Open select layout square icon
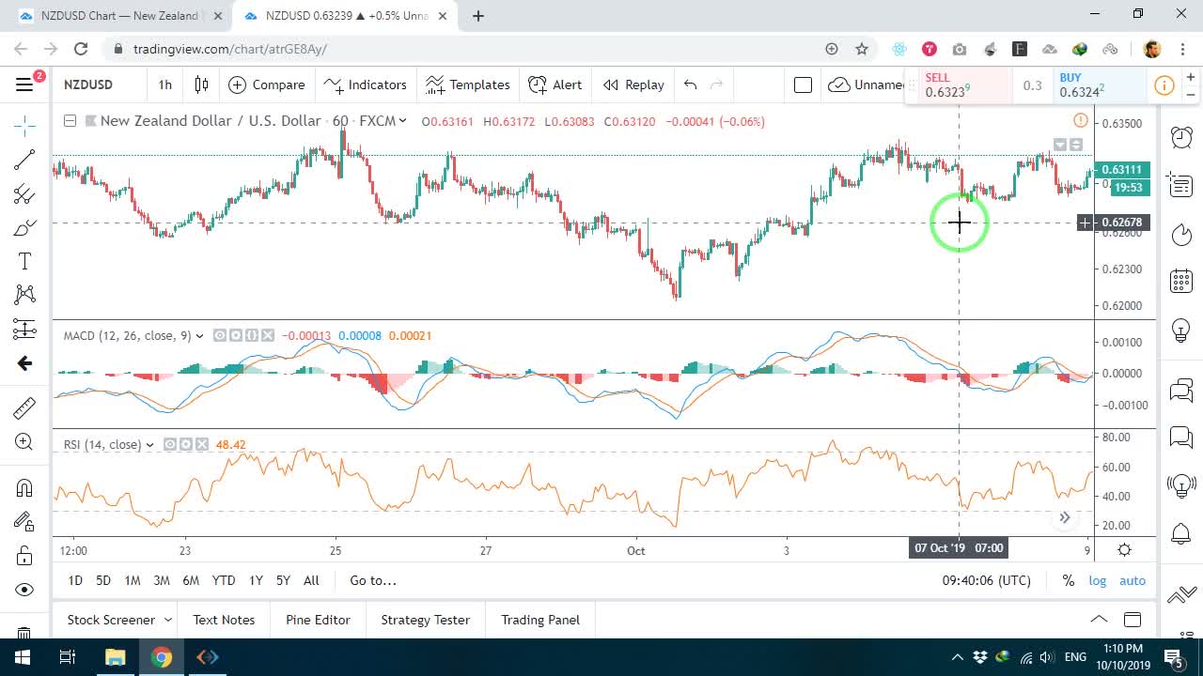1203x676 pixels. tap(803, 84)
